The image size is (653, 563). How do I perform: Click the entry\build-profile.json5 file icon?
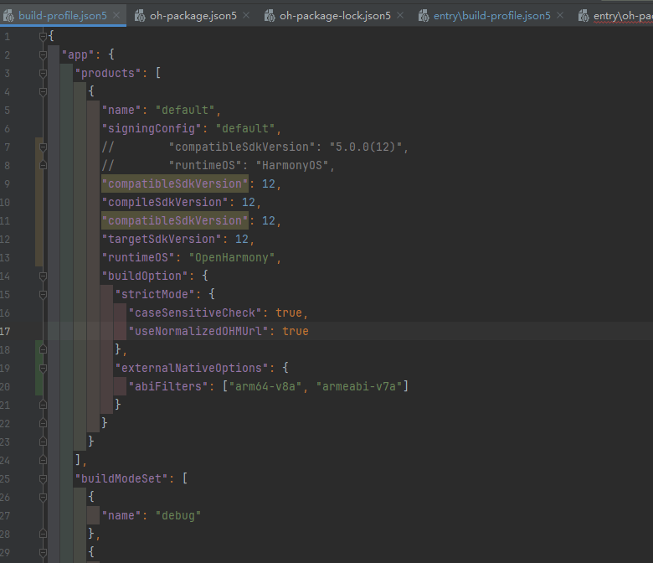424,16
